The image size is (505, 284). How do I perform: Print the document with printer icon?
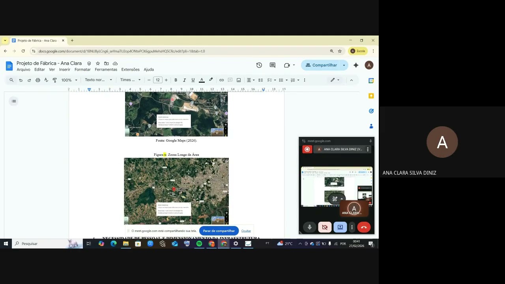pos(38,80)
